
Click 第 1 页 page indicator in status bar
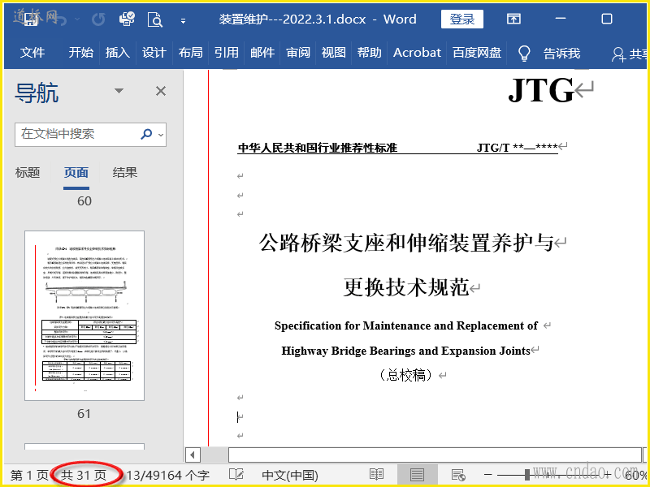pos(29,476)
